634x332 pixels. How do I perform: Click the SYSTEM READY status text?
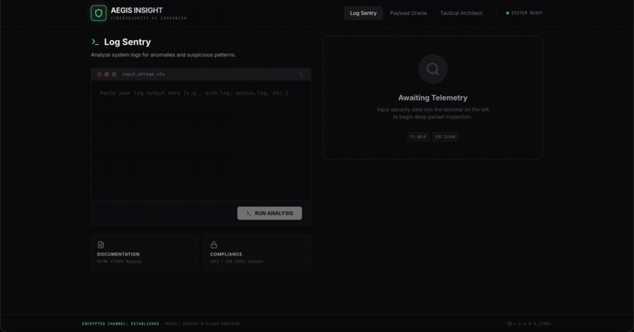point(527,13)
